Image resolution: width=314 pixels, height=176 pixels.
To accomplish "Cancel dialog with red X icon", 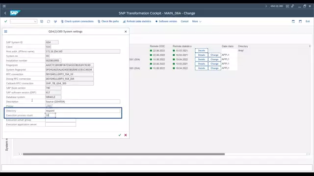I will coord(126,135).
